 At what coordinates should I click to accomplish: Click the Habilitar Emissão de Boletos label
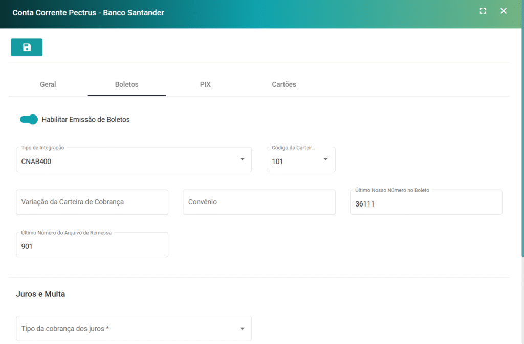tap(85, 120)
